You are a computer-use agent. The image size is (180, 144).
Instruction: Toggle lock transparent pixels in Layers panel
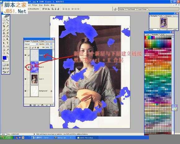pos(30,47)
